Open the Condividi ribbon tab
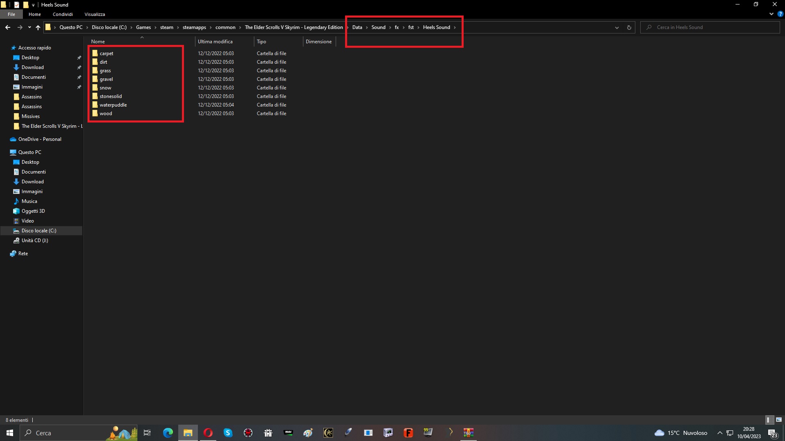Viewport: 785px width, 441px height. click(63, 14)
